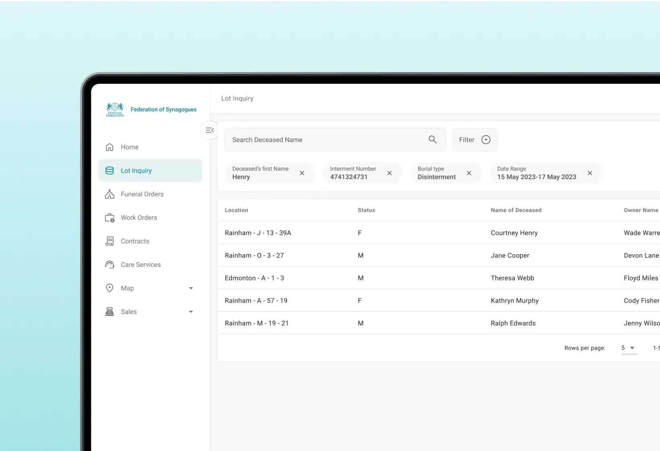Remove the Burial type Disinterment filter

(469, 173)
